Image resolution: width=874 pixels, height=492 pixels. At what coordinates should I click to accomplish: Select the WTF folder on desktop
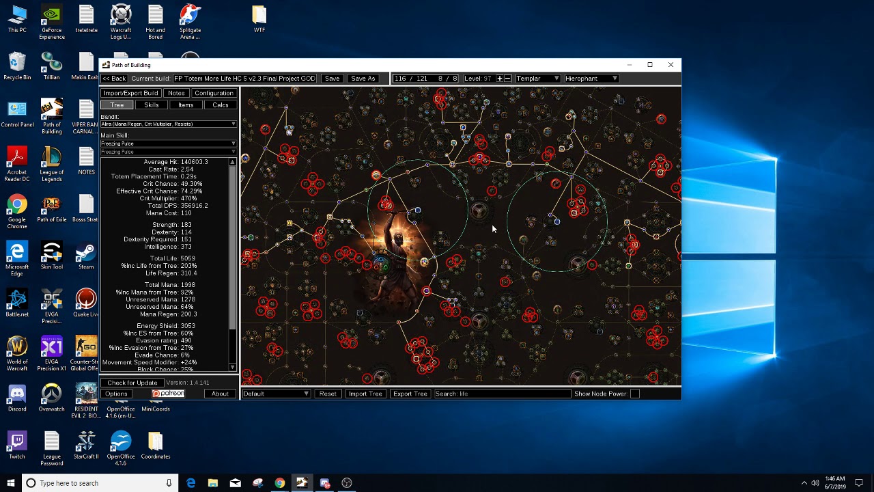pos(259,19)
